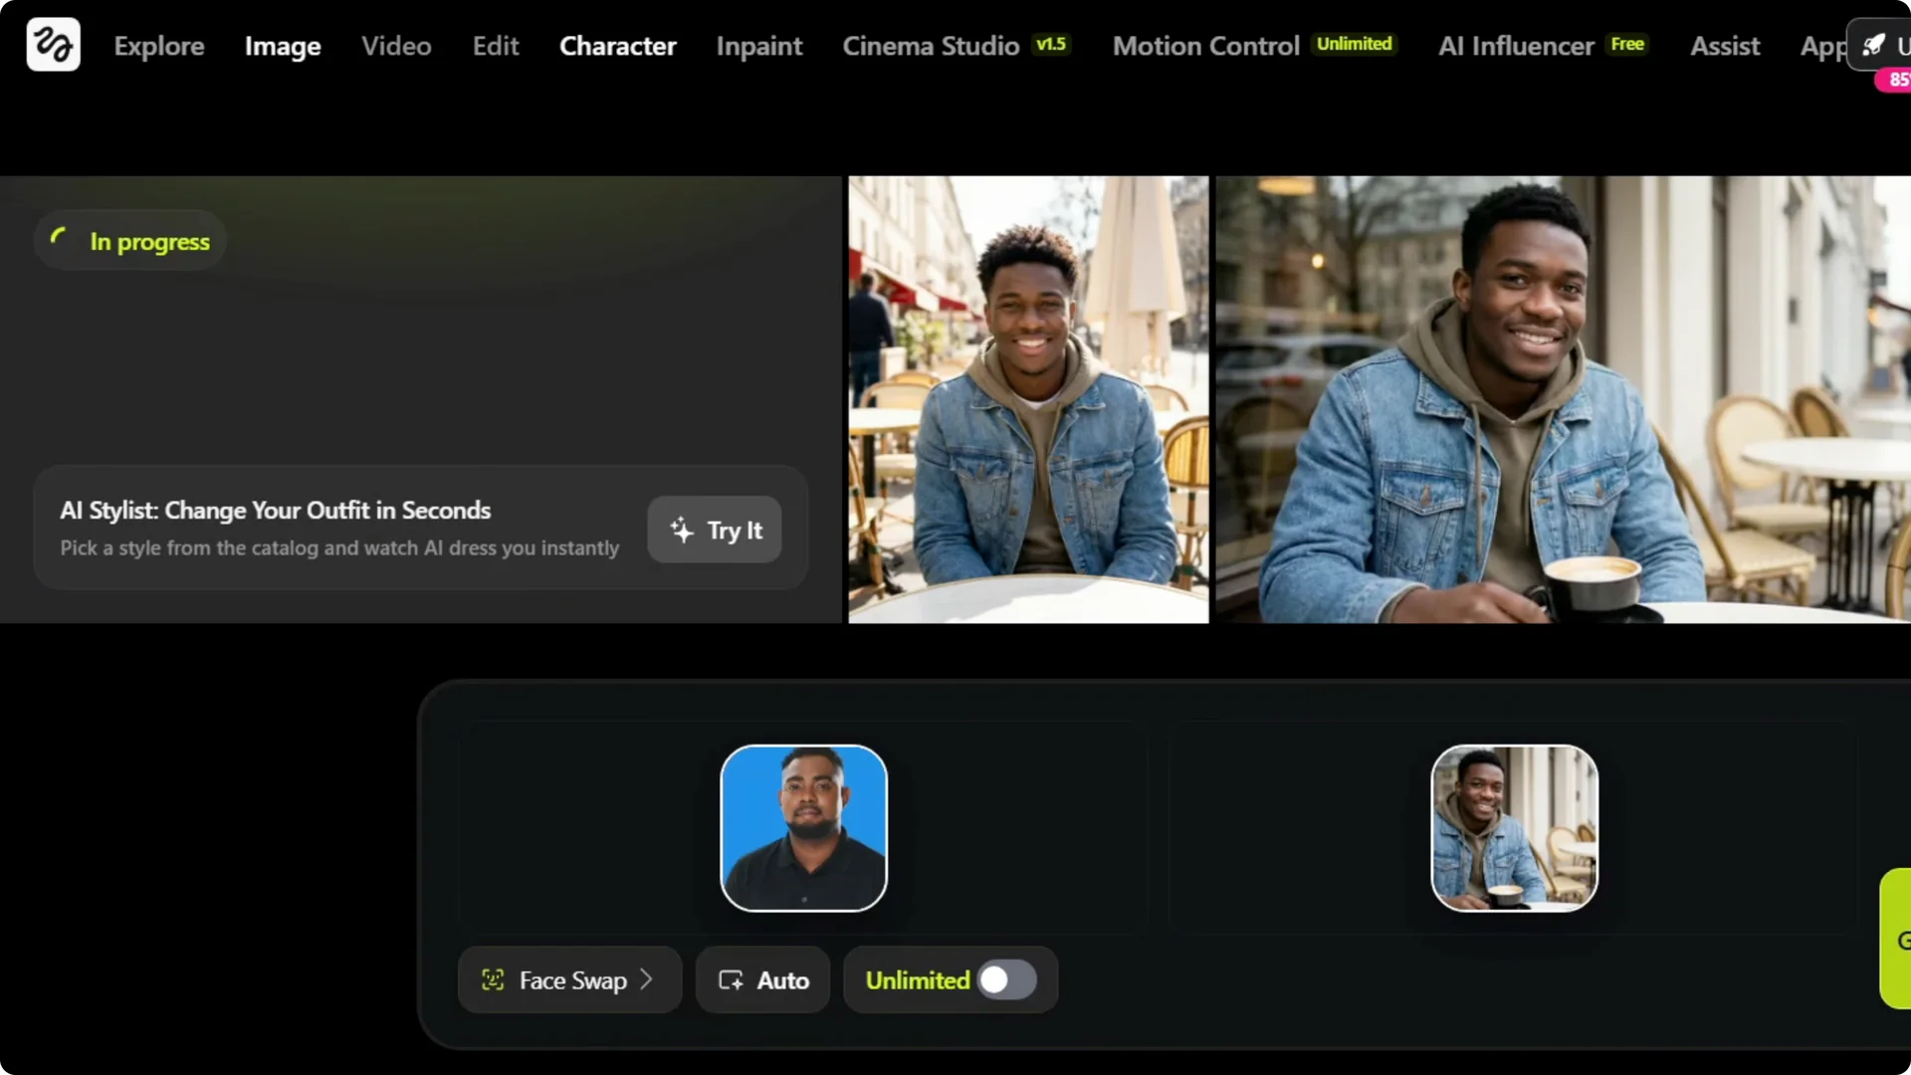Click the Try It button for AI Stylist

pos(714,530)
